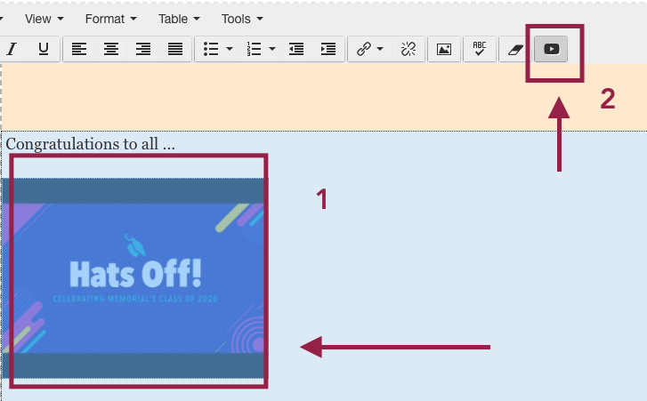Open the Table menu
Viewport: 647px width, 401px height.
pyautogui.click(x=178, y=19)
